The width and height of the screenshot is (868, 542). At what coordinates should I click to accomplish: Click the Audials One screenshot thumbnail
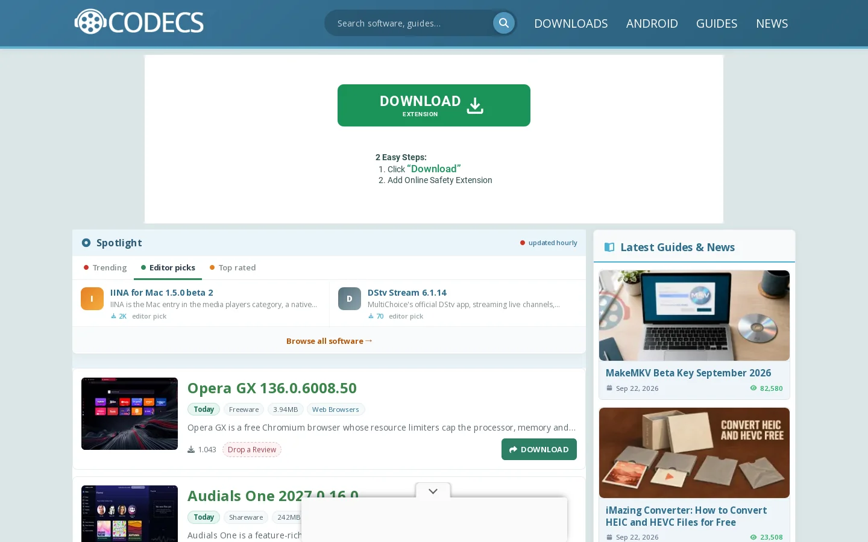click(130, 514)
